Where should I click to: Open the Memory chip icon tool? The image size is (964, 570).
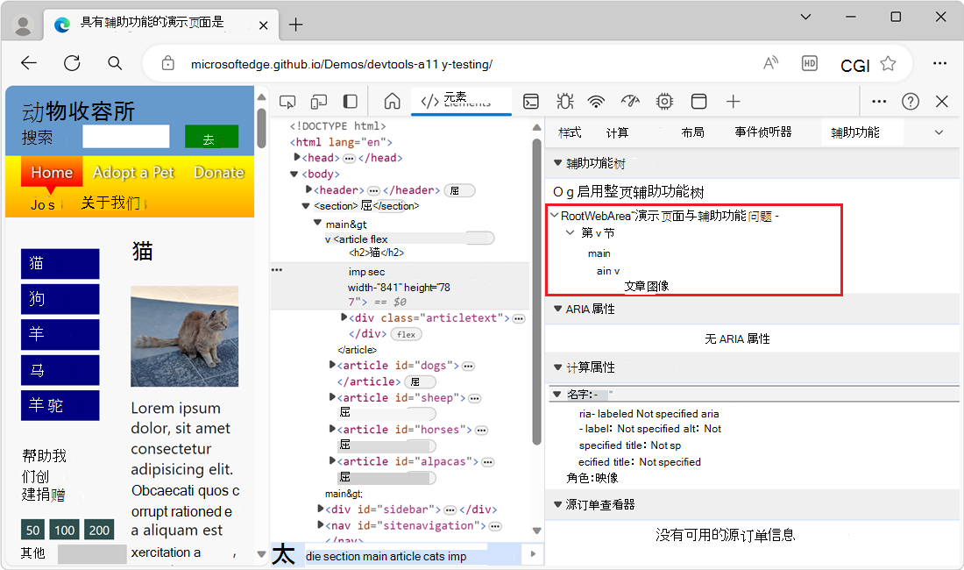[x=664, y=101]
